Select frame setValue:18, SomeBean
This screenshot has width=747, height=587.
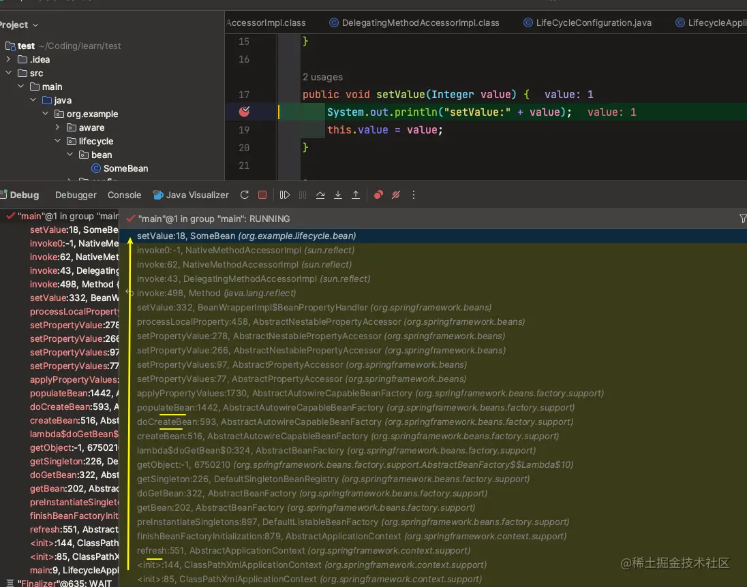pyautogui.click(x=433, y=236)
